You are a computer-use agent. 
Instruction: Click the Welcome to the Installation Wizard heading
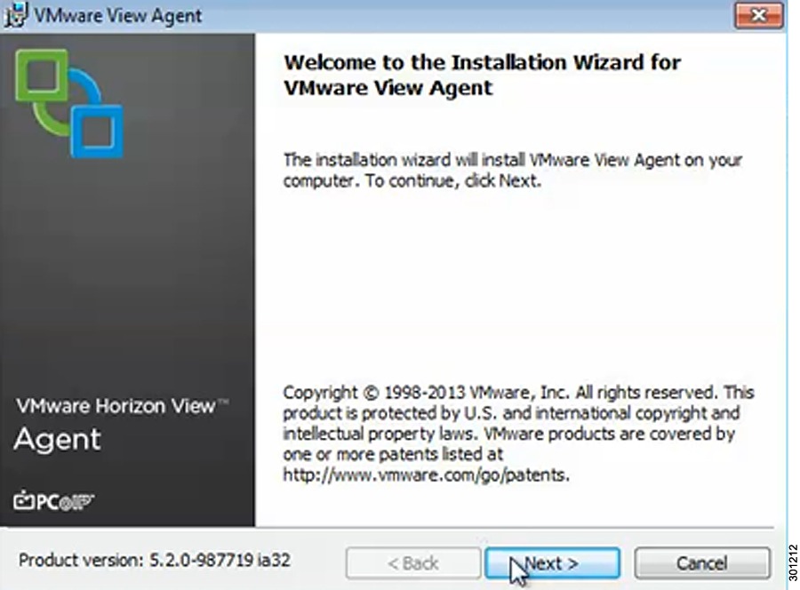[x=482, y=75]
